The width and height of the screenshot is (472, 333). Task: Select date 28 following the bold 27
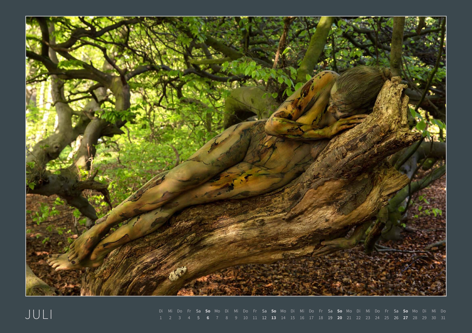[415, 318]
